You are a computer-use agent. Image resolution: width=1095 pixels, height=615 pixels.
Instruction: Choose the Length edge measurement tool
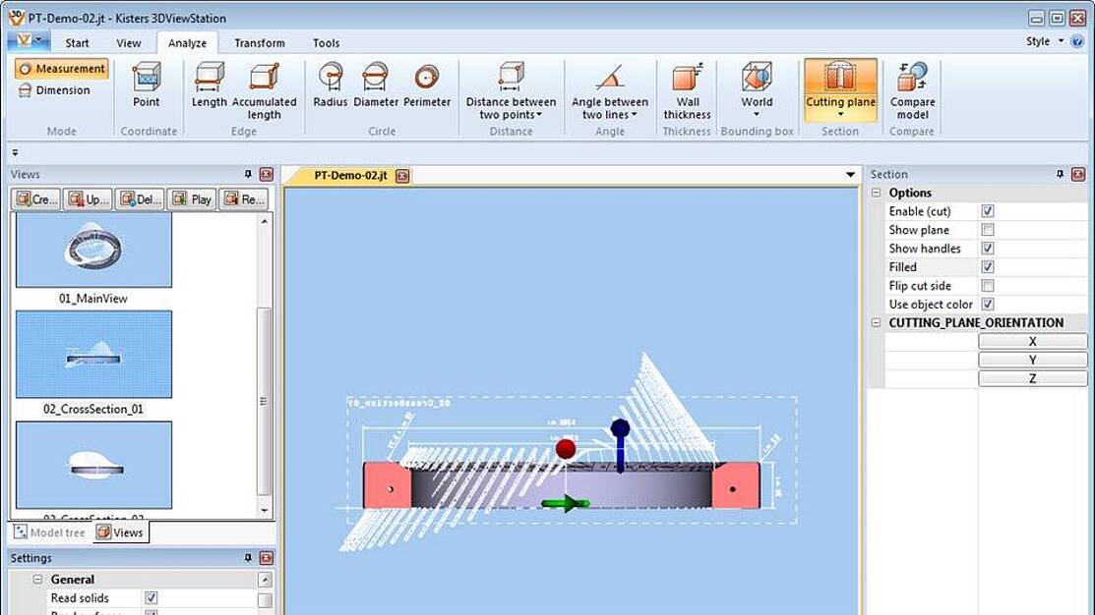coord(209,84)
